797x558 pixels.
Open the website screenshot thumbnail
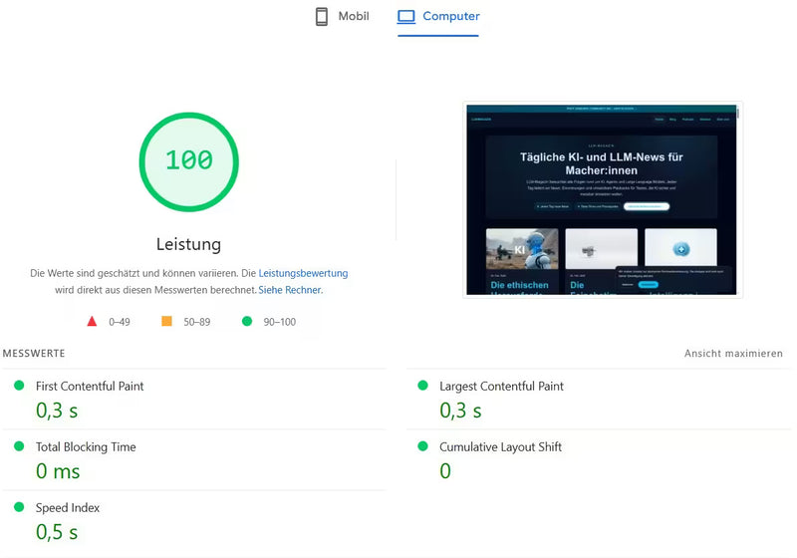602,199
